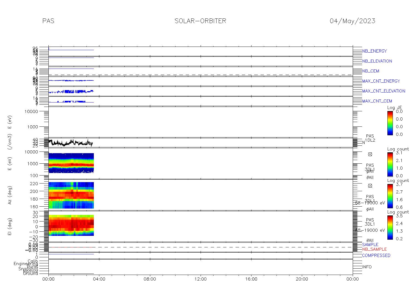Select the NB_ENERGY panel label
Image resolution: width=416 pixels, height=281 pixels.
[x=374, y=51]
